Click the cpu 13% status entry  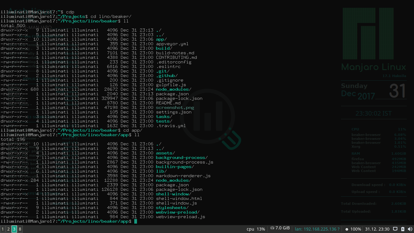click(256, 229)
